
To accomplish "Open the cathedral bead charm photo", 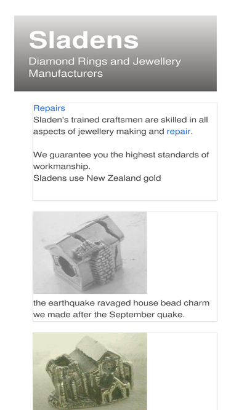I will [89, 371].
